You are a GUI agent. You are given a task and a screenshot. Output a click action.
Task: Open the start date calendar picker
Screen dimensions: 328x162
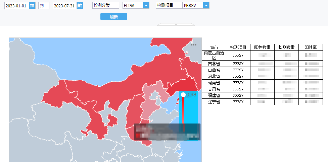tap(32, 6)
